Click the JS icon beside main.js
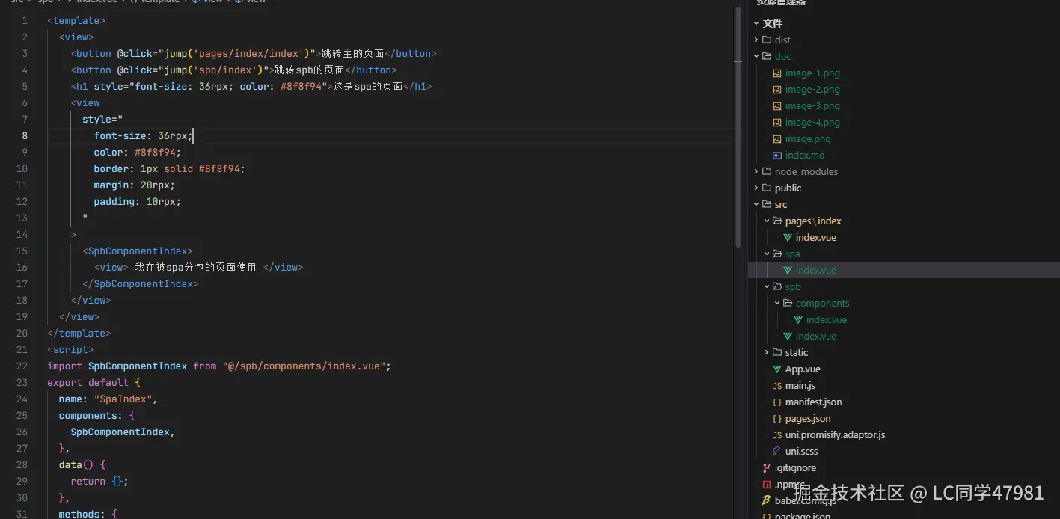1060x519 pixels. pyautogui.click(x=777, y=386)
